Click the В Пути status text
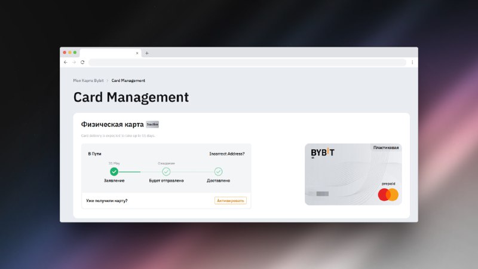The image size is (478, 269). click(x=94, y=154)
